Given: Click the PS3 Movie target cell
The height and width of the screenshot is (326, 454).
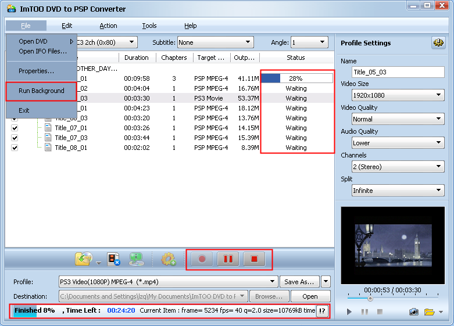Looking at the screenshot, I should tap(209, 98).
